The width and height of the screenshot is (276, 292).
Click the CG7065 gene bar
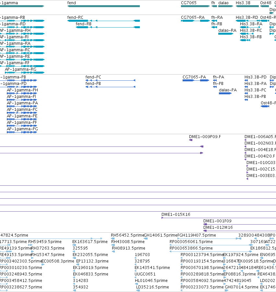click(x=195, y=6)
